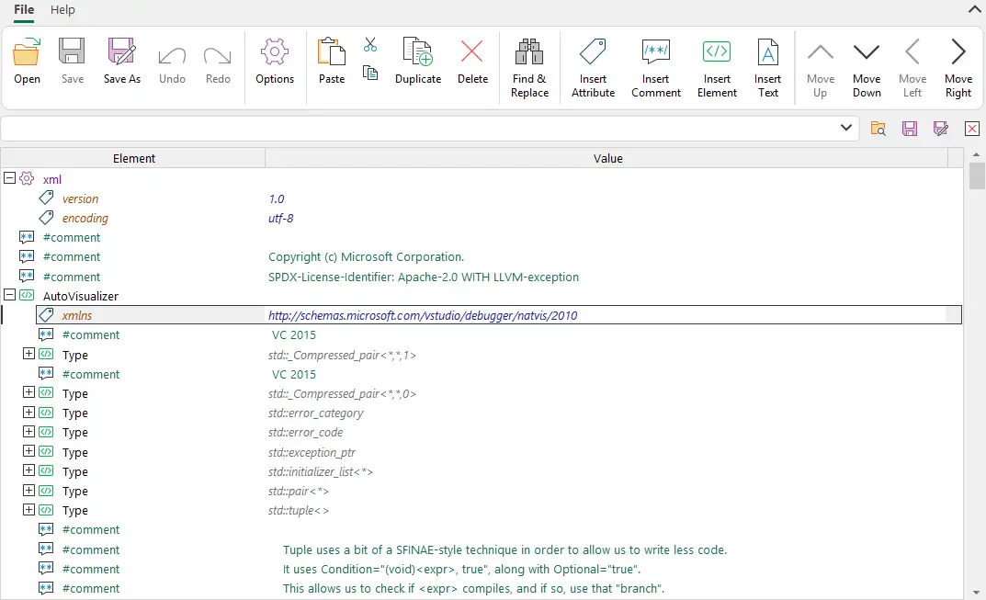Expand Type std::pair<*> node
Screen dimensions: 986x600
point(28,490)
